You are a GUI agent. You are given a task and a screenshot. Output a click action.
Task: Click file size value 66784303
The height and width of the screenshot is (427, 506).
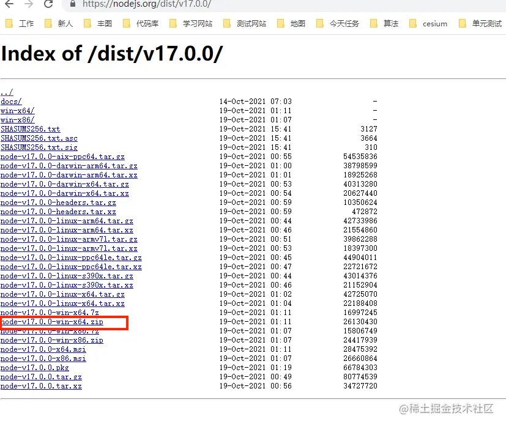pos(360,368)
